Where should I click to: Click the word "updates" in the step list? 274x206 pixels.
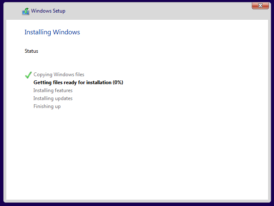(64, 98)
